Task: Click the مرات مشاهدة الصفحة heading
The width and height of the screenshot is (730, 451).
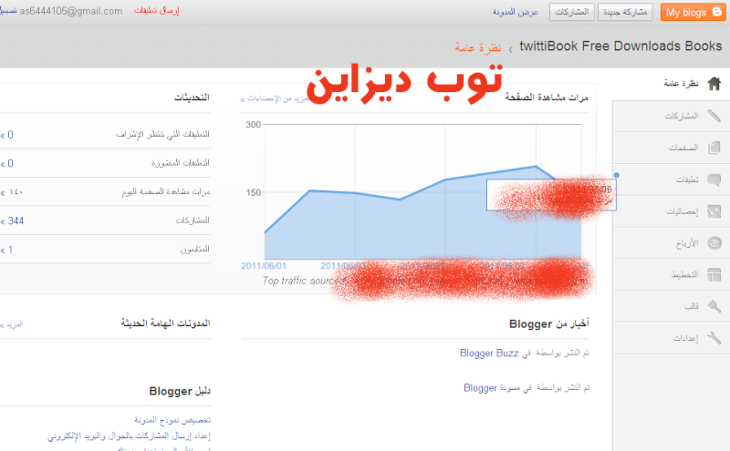Action: pos(547,97)
